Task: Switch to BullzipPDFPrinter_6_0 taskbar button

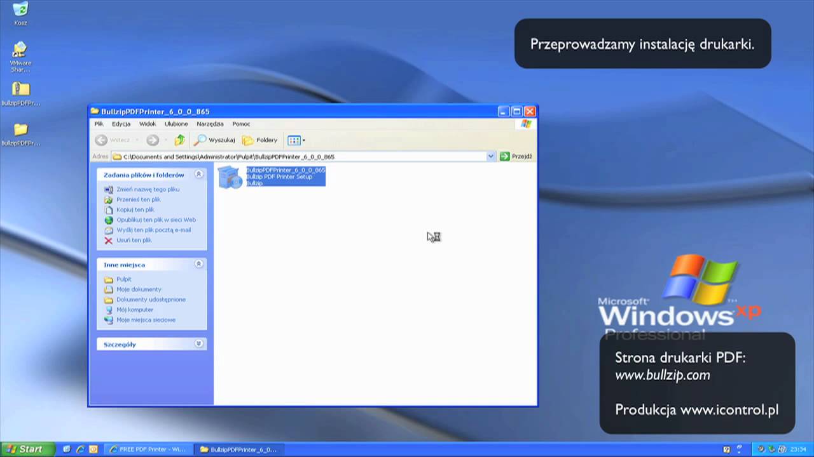Action: click(x=238, y=449)
